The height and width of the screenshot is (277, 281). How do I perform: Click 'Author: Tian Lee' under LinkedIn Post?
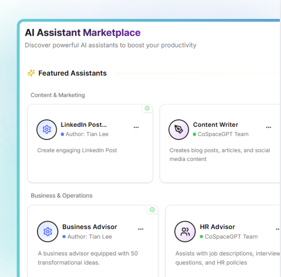click(x=87, y=134)
